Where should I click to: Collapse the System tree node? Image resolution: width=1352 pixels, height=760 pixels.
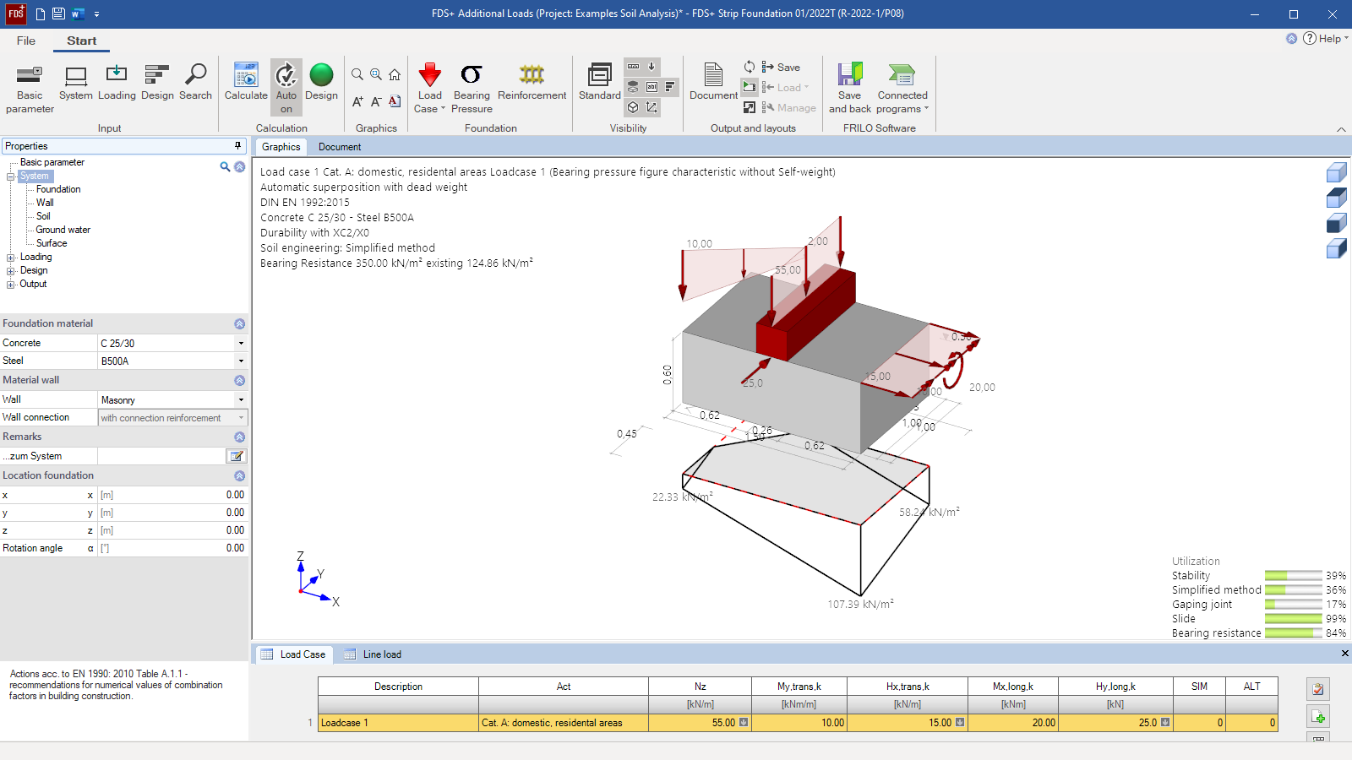coord(11,176)
